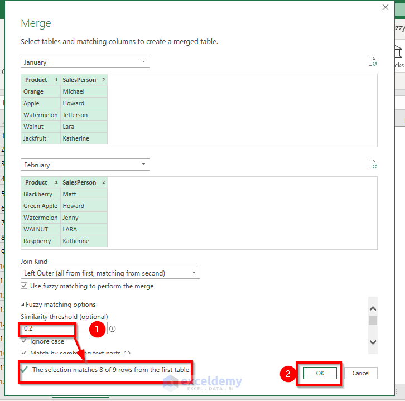This screenshot has height=401, width=405.
Task: Select SalesPerson column header in January table
Action: pyautogui.click(x=84, y=80)
